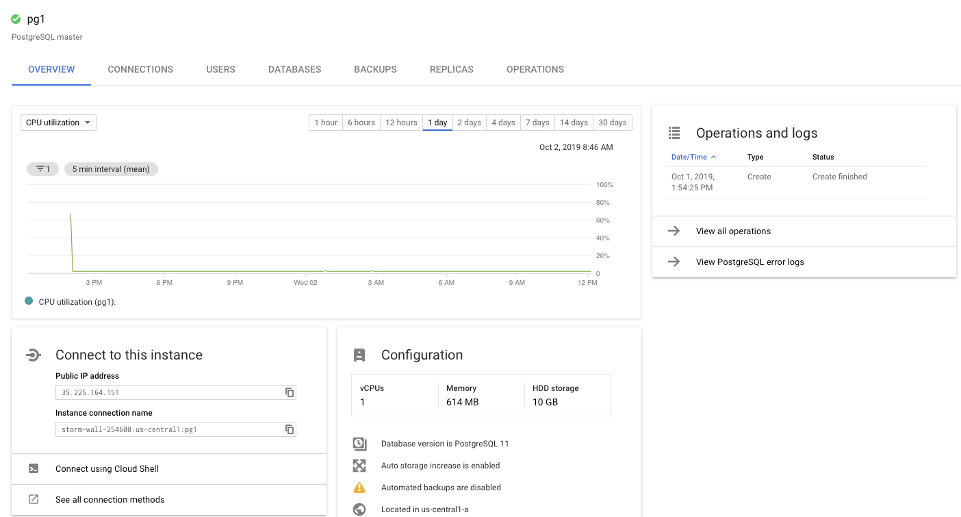Click the green status check icon beside pg1
961x517 pixels.
tap(16, 19)
